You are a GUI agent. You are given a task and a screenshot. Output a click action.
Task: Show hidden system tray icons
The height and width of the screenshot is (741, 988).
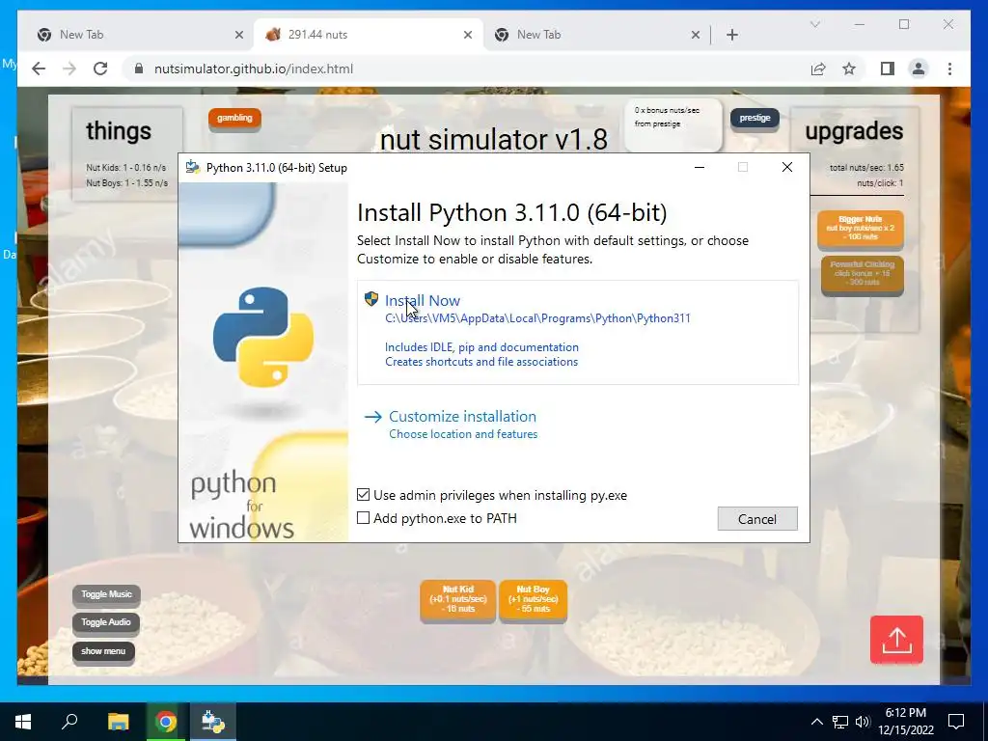pyautogui.click(x=816, y=722)
